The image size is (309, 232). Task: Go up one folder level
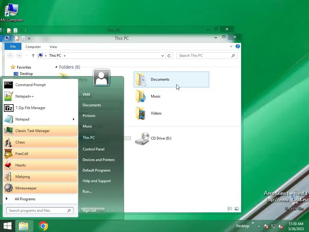point(33,56)
